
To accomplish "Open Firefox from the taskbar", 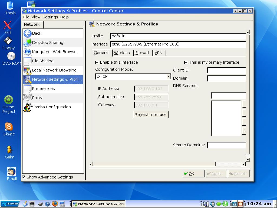I will click(55, 204).
